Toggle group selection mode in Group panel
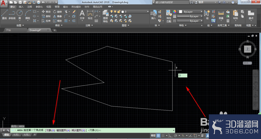 tap(213, 21)
